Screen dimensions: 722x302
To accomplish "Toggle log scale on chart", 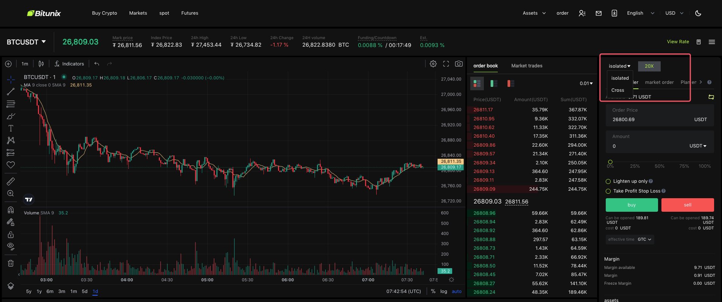I will point(444,291).
